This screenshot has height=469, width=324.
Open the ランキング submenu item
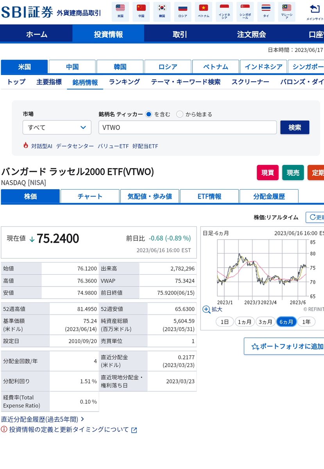124,82
